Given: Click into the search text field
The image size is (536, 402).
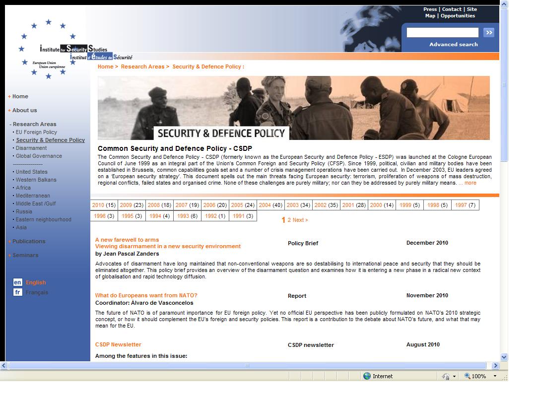Looking at the screenshot, I should click(442, 33).
